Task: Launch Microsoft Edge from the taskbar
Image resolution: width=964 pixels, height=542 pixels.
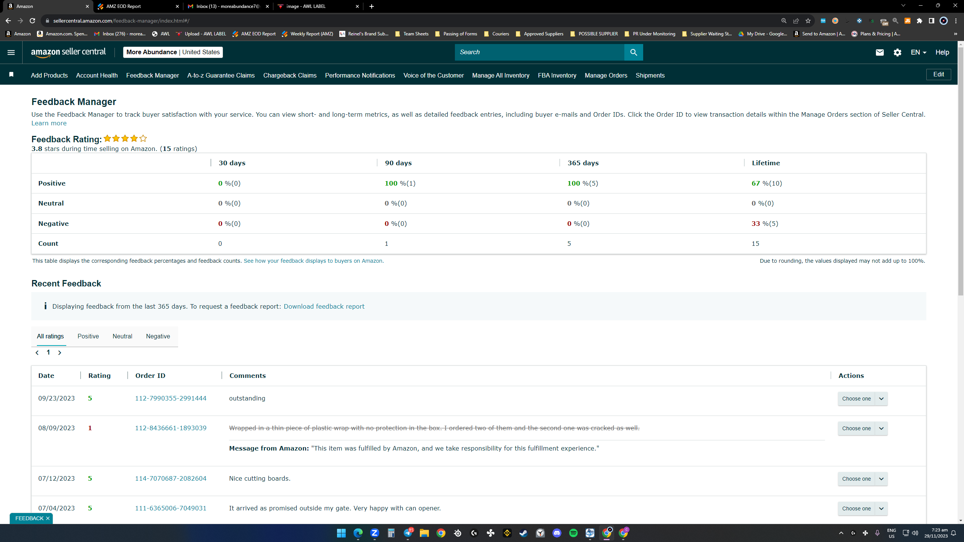Action: (358, 533)
